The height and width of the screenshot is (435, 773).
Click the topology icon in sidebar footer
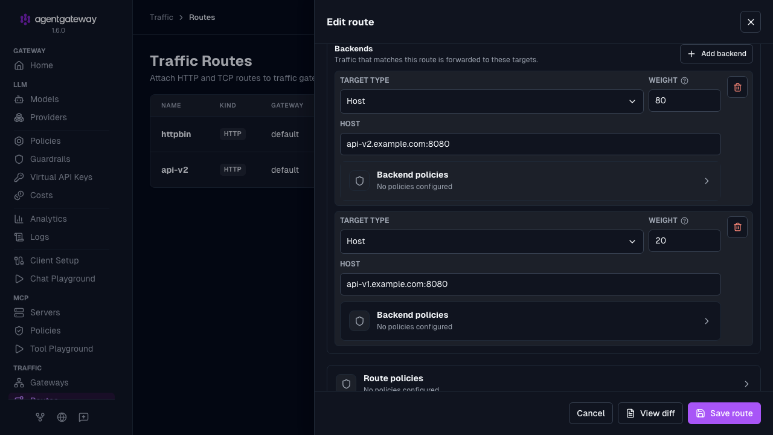click(40, 417)
